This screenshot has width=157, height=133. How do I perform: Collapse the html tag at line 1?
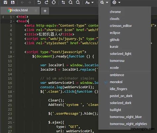tap(14, 17)
